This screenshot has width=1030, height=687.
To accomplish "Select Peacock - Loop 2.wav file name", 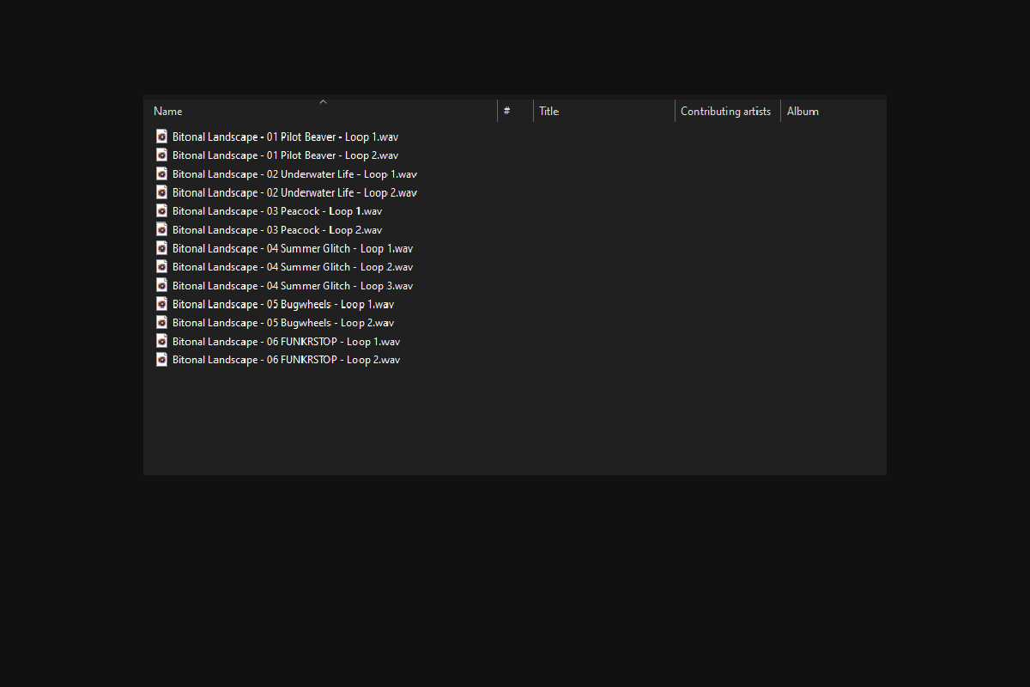I will click(277, 230).
